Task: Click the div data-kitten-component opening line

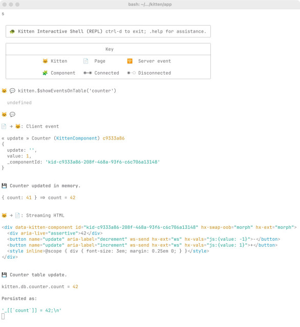Action: pyautogui.click(x=149, y=227)
